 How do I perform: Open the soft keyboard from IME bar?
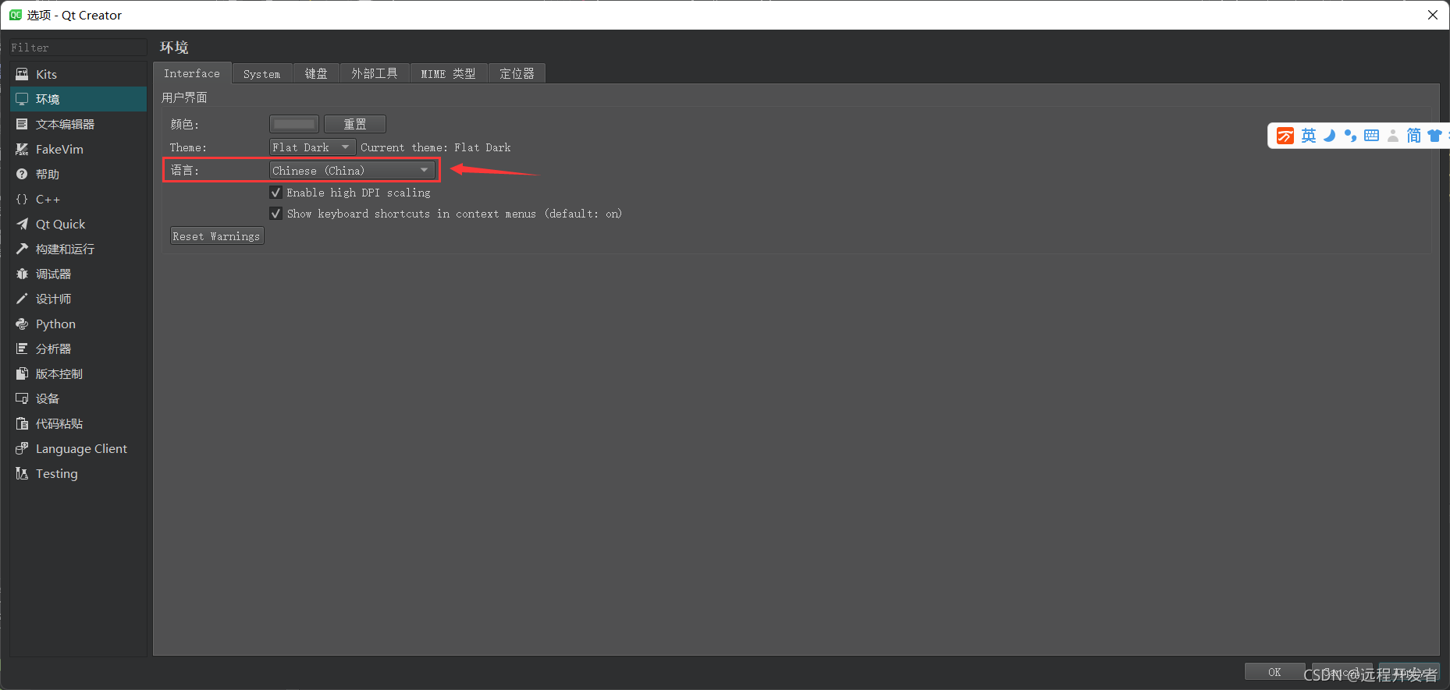click(1371, 136)
